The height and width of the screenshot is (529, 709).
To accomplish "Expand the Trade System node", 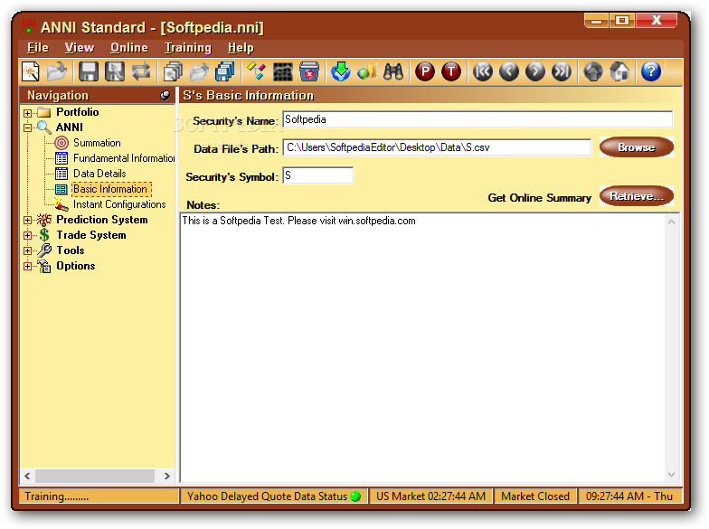I will click(27, 235).
